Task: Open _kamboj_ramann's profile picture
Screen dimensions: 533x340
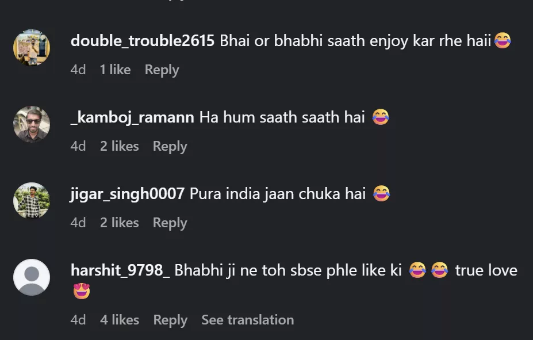Action: pos(32,124)
